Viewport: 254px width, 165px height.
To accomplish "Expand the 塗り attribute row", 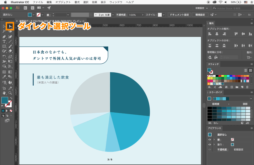I will (214, 144).
